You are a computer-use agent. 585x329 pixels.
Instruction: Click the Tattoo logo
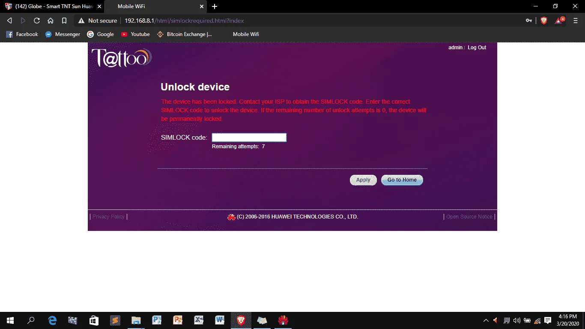(122, 58)
